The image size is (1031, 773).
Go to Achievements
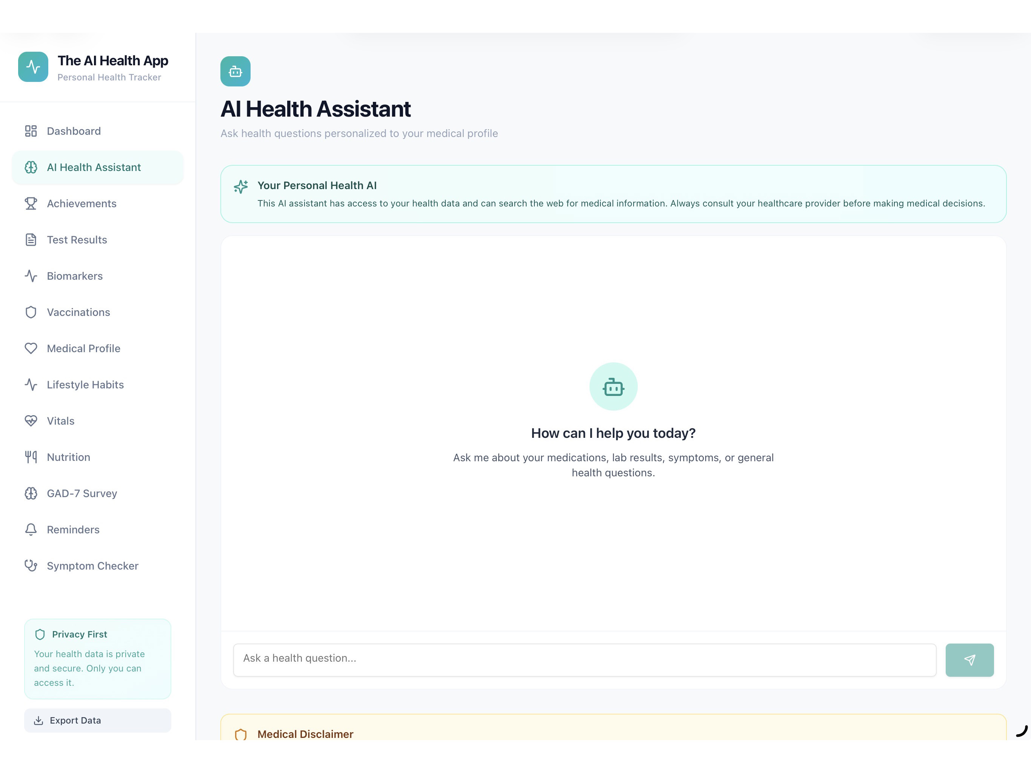click(97, 204)
